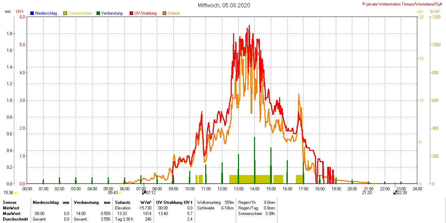Click the 13:33 Solarstr. max time
Image resolution: width=446 pixels, height=223 pixels.
coord(122,213)
